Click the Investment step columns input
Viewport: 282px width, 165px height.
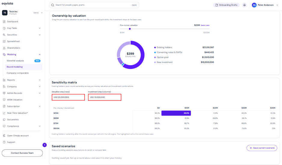tap(105, 97)
